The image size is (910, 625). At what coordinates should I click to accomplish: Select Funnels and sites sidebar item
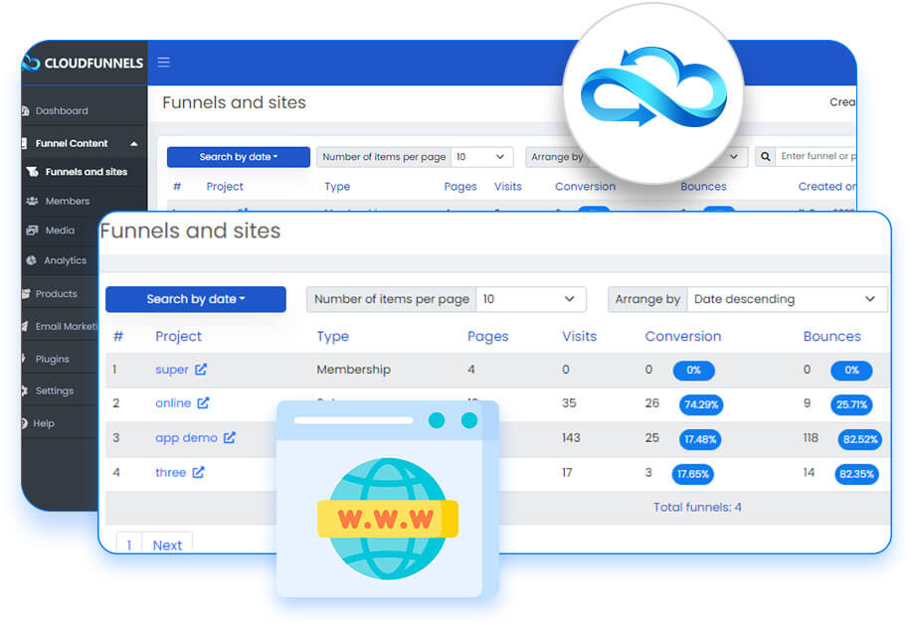pyautogui.click(x=86, y=172)
